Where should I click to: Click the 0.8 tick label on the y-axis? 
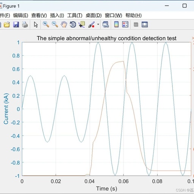click(x=16, y=56)
